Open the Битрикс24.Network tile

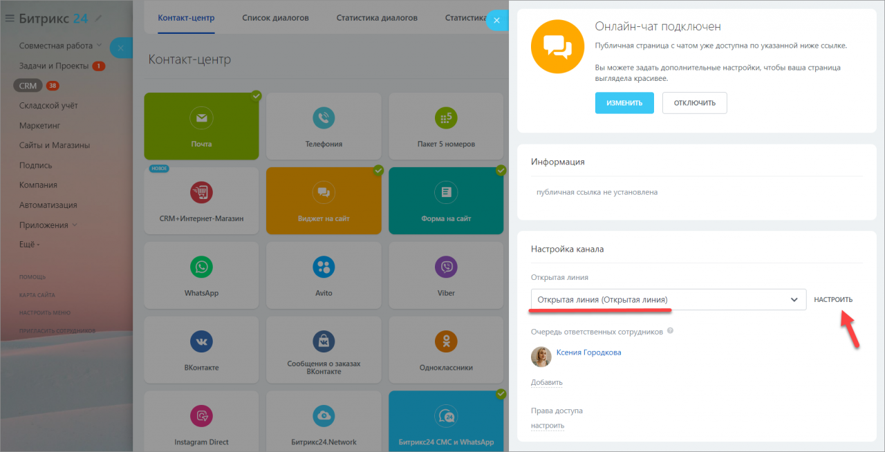[x=324, y=422]
